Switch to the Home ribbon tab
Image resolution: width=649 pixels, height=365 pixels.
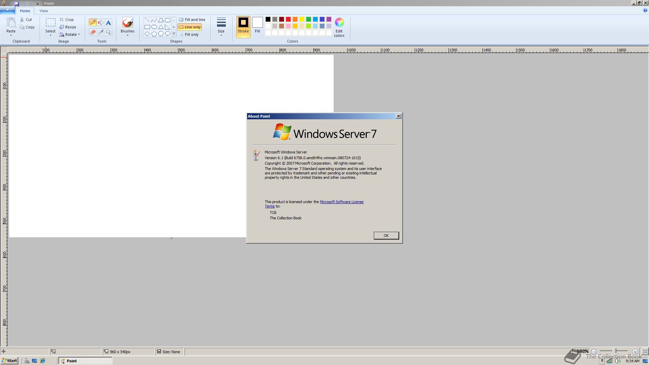(x=25, y=11)
